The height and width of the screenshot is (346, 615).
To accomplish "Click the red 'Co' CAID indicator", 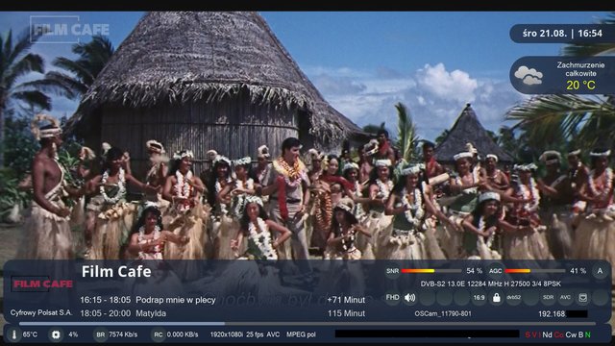I will pyautogui.click(x=559, y=334).
